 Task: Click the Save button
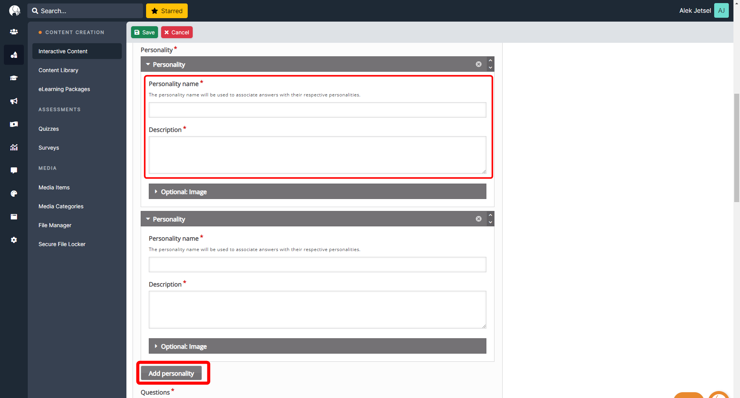145,32
